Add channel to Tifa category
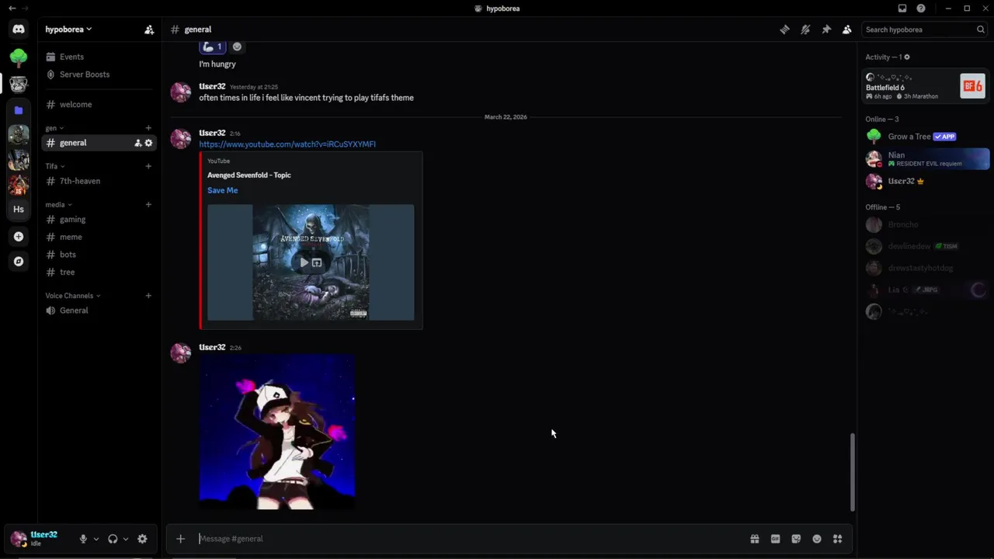The image size is (994, 559). [x=148, y=166]
